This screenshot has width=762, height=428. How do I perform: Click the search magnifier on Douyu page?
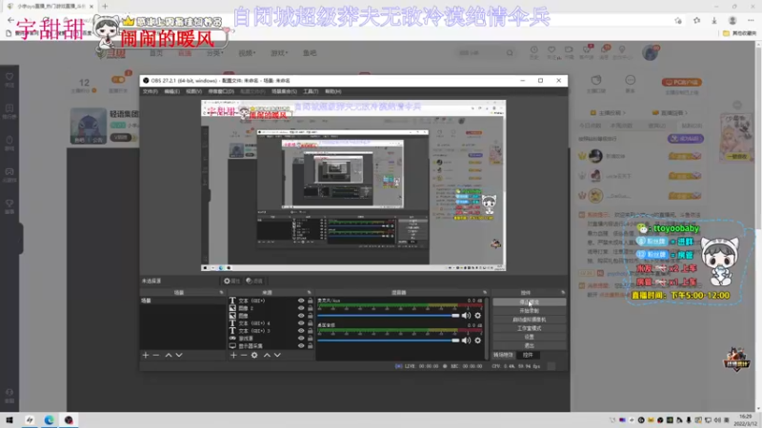coord(510,53)
